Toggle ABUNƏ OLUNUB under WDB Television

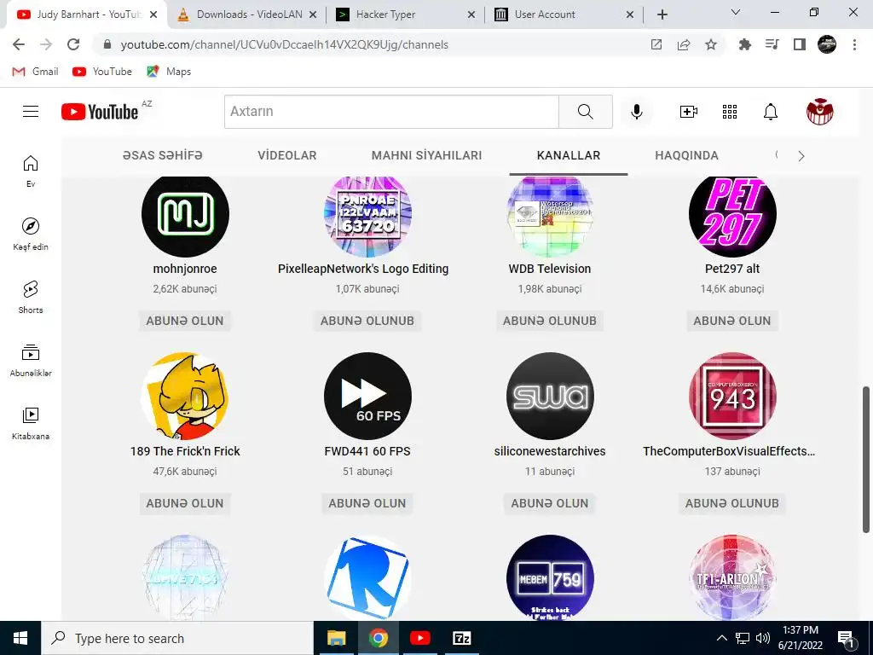tap(550, 321)
